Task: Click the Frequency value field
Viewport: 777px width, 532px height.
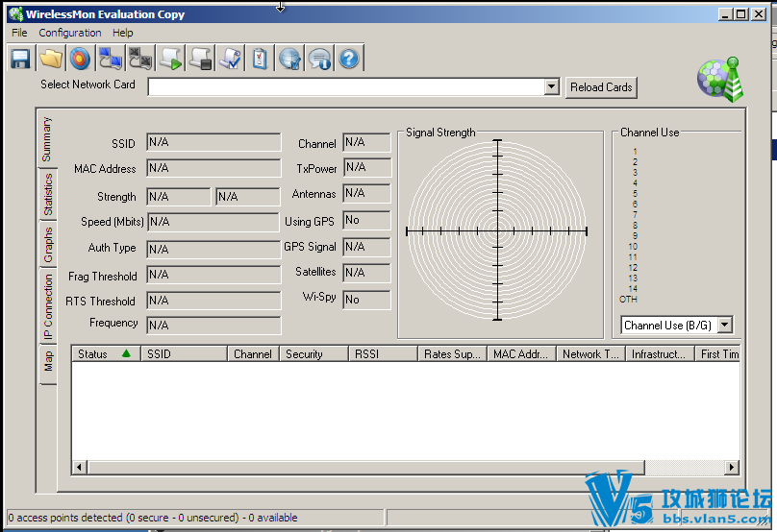Action: coord(213,326)
